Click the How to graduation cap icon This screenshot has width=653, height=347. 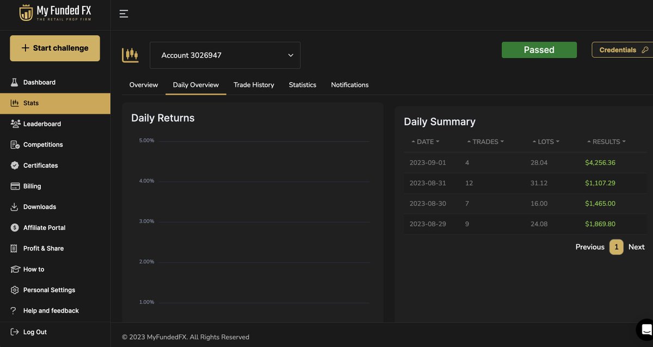coord(15,269)
